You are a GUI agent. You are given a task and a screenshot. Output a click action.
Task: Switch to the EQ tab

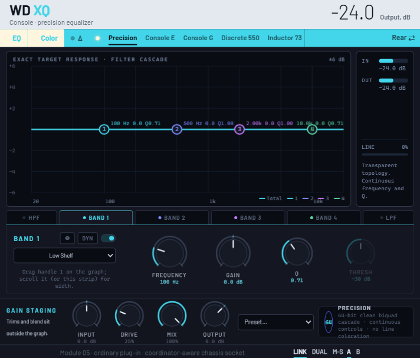click(x=14, y=38)
